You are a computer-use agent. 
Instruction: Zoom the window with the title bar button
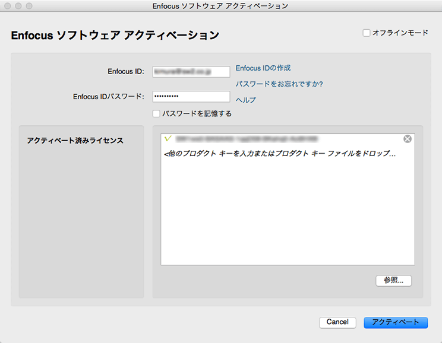(x=29, y=6)
